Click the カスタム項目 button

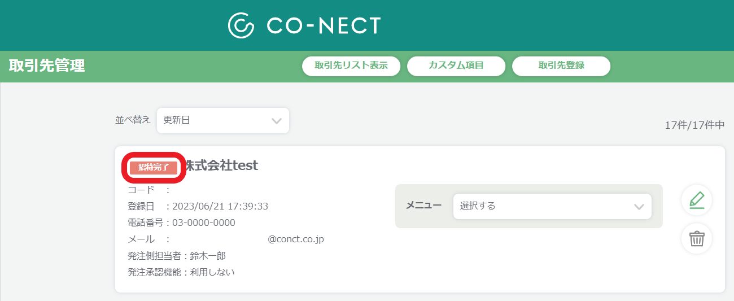coord(456,66)
